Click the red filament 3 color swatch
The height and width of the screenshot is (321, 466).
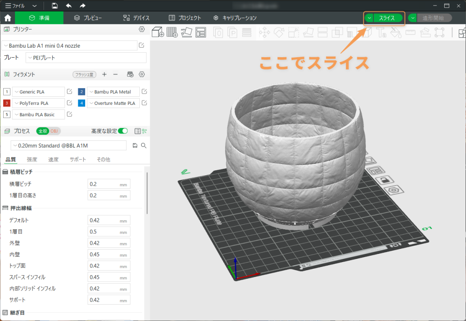click(6, 103)
